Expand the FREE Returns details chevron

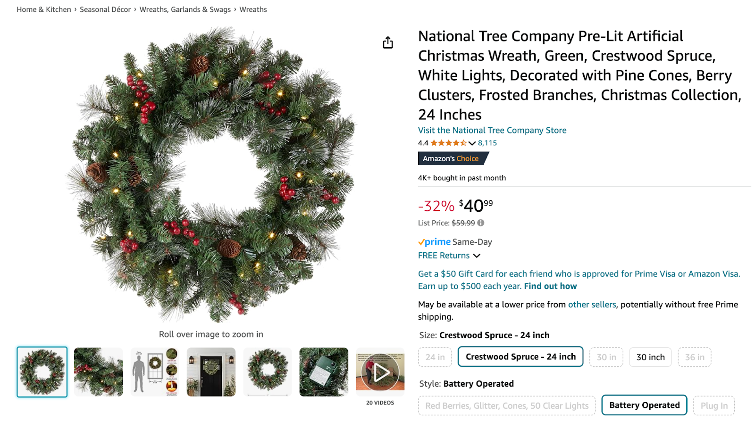(477, 256)
